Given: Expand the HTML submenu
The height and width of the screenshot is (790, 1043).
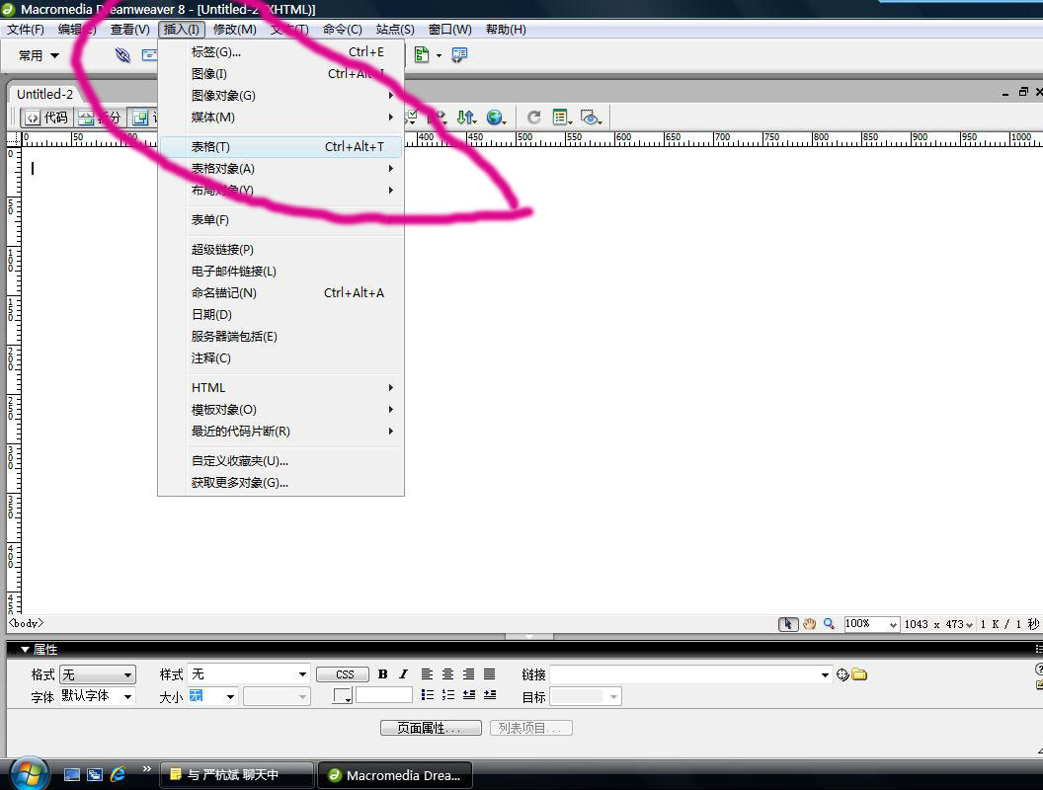Looking at the screenshot, I should [281, 388].
